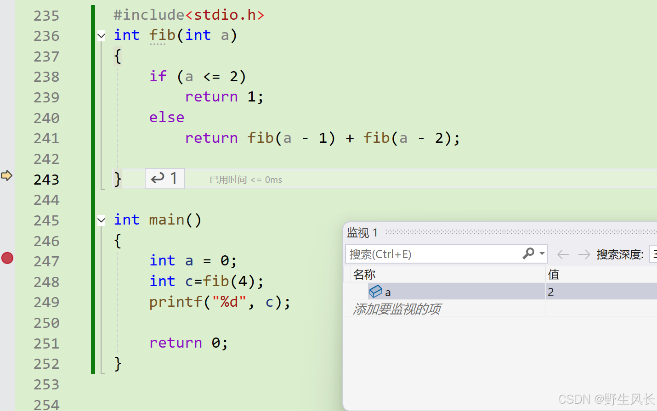Click 'return 1;' on line 239
This screenshot has width=657, height=411.
225,97
